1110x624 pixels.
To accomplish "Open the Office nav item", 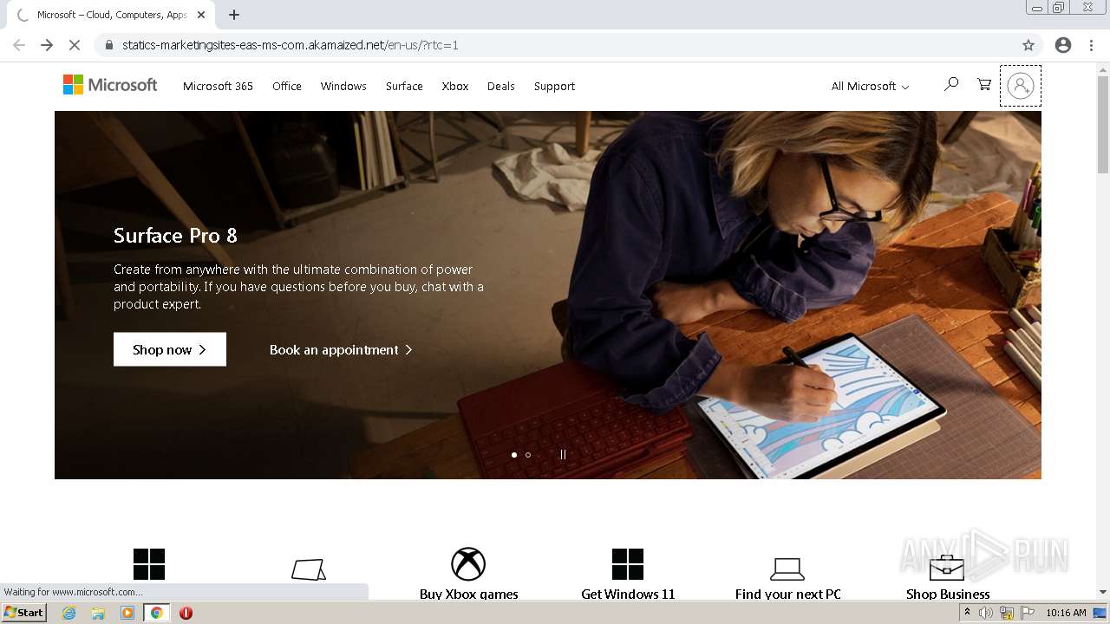I will [x=287, y=86].
